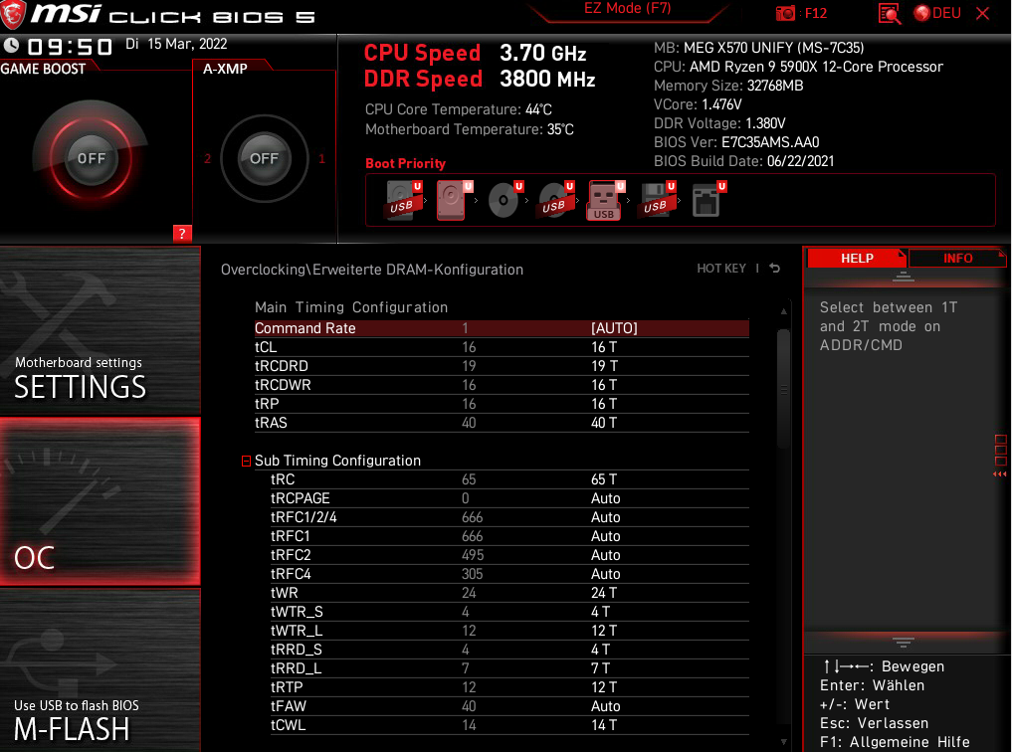Switch to the INFO tab
This screenshot has width=1012, height=752.
tap(957, 258)
